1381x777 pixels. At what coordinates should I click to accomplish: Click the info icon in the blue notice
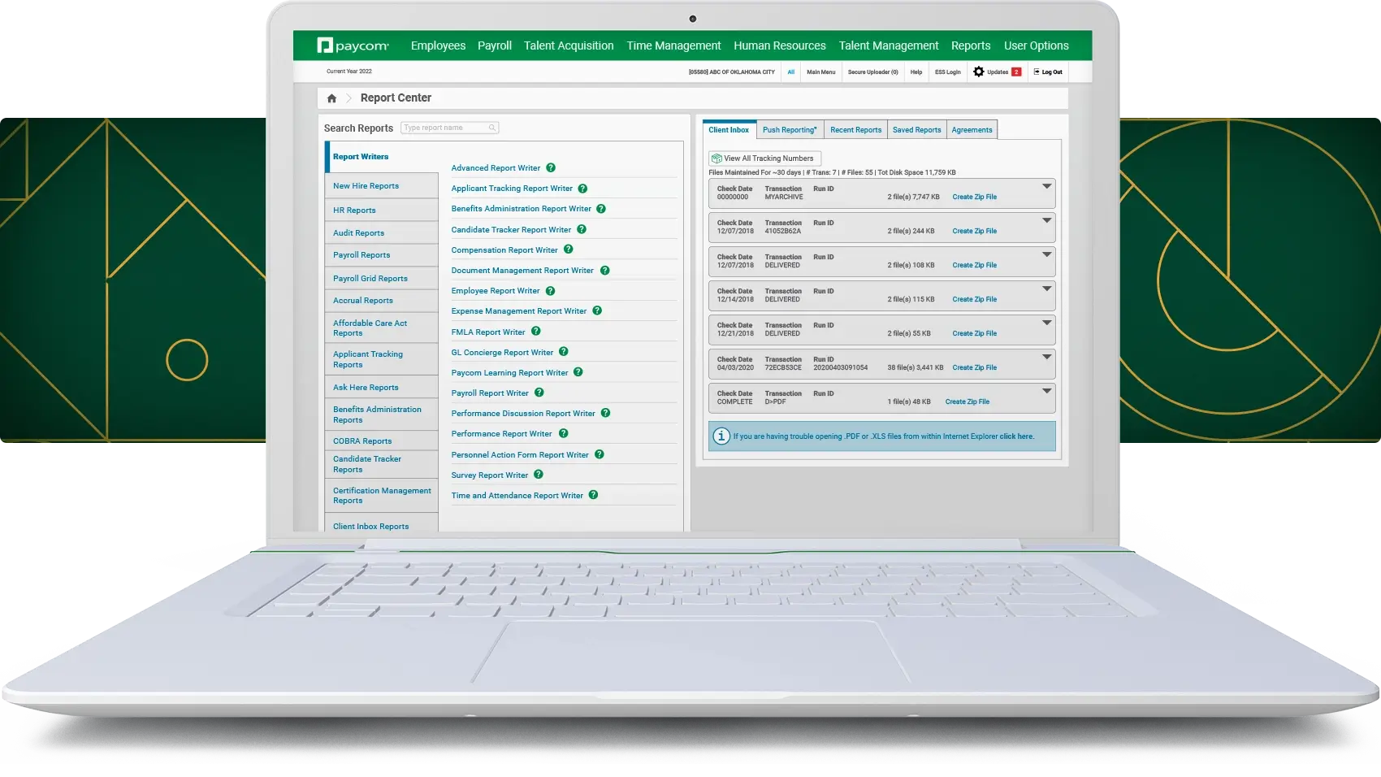[721, 436]
